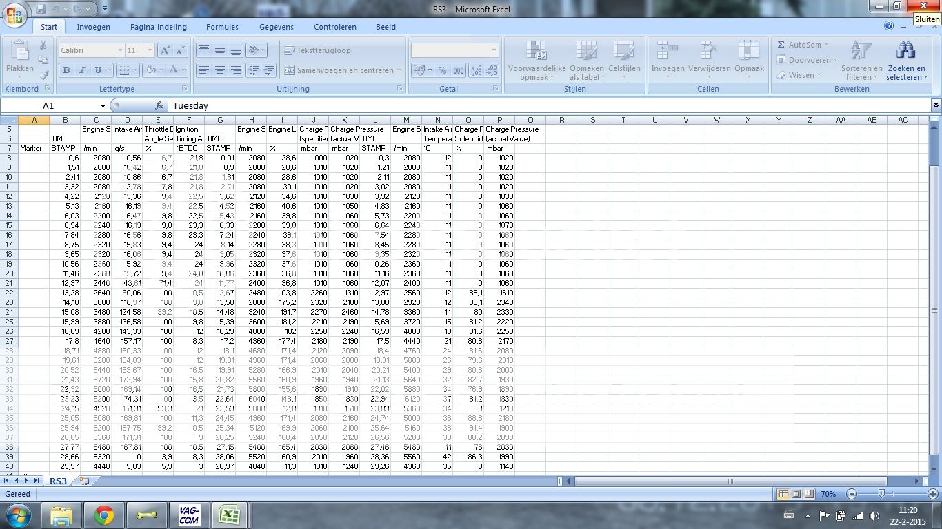This screenshot has width=942, height=529.
Task: Open the number format dropdown
Action: (x=493, y=50)
